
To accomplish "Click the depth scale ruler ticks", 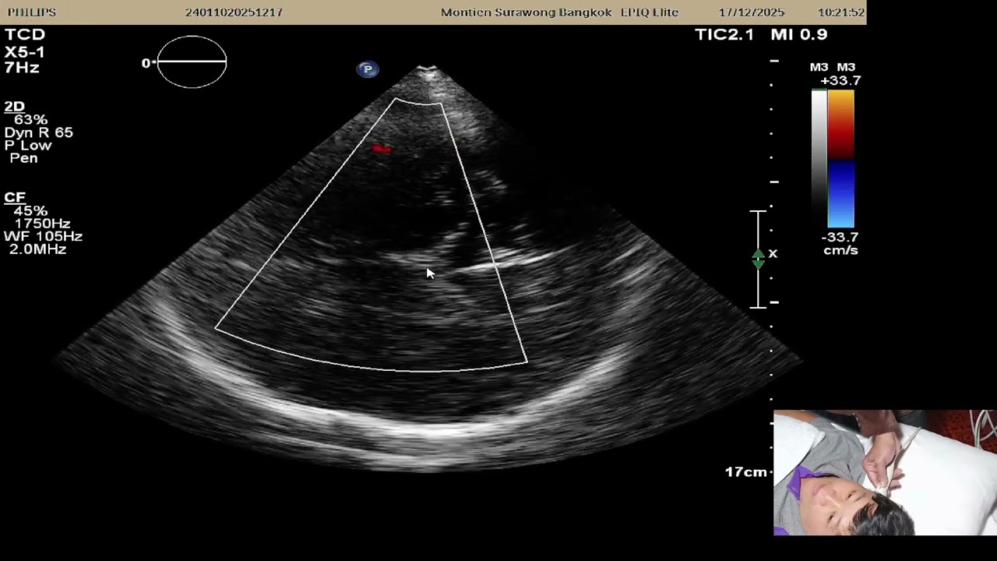I will click(773, 266).
